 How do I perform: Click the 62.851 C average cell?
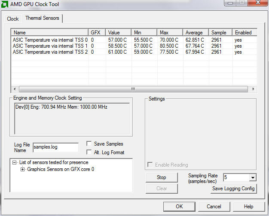[x=195, y=40]
